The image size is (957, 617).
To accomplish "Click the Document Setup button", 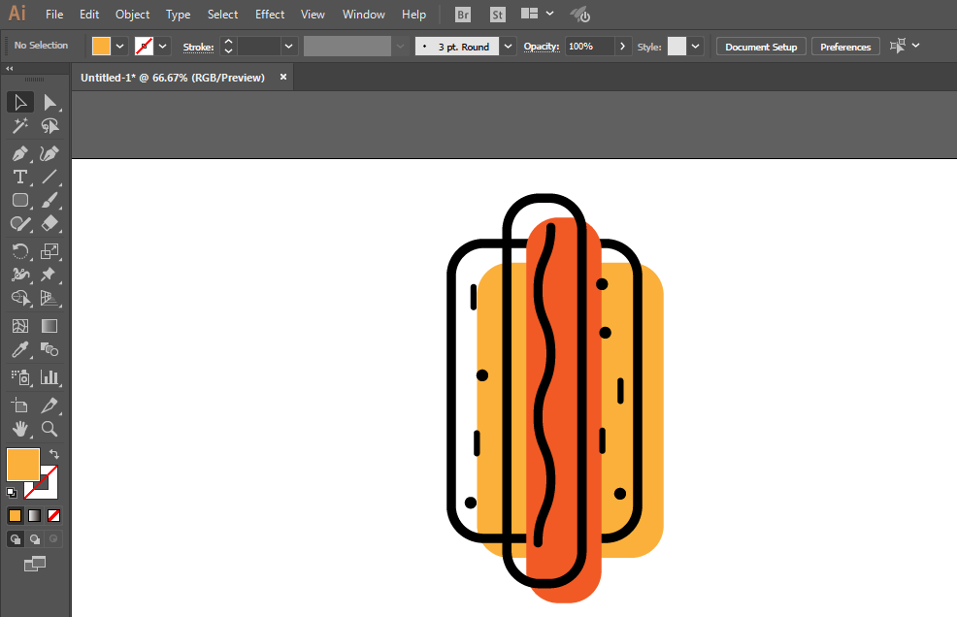I will 761,47.
